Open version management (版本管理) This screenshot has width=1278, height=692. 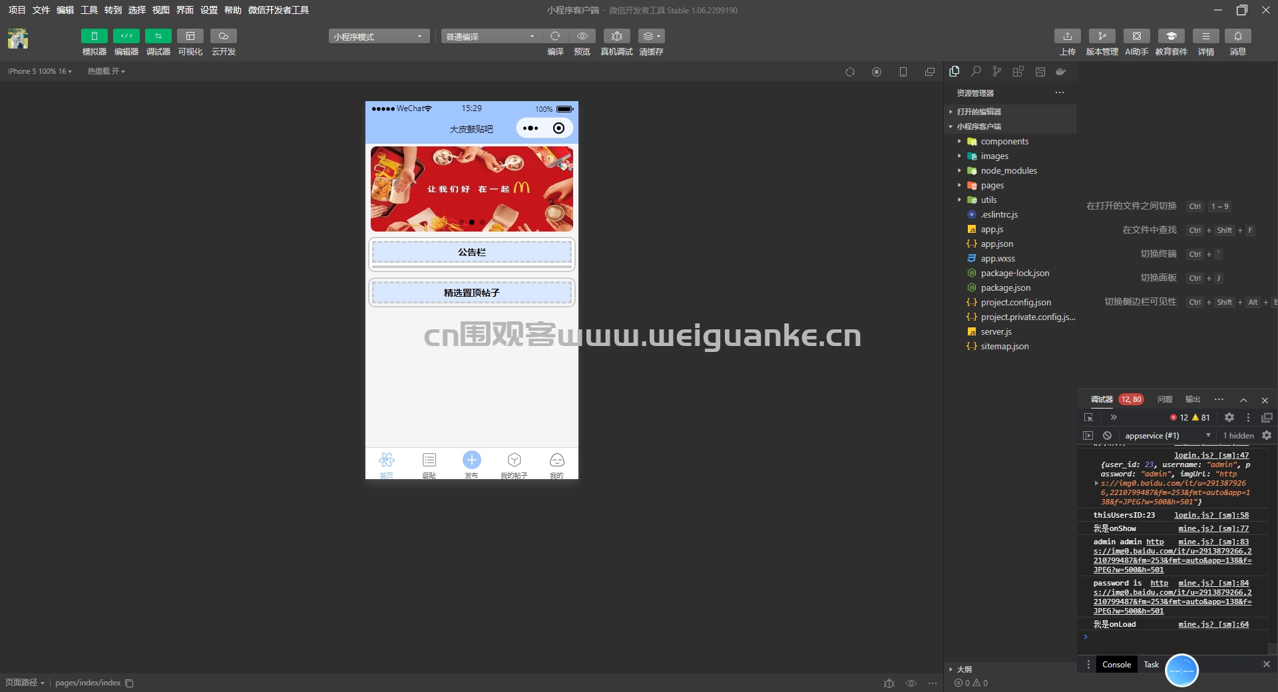coord(1102,36)
